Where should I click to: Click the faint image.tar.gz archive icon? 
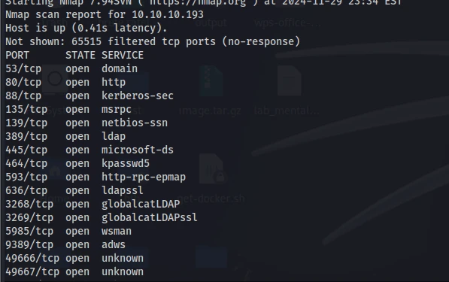pyautogui.click(x=211, y=80)
